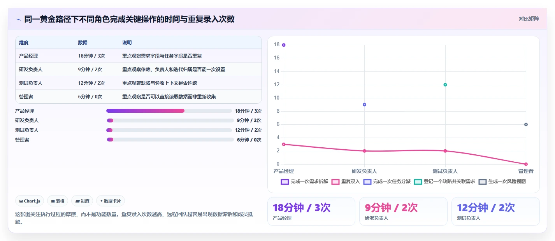Click description about 直接读取数据而非重新收集
This screenshot has width=555, height=241.
point(169,97)
